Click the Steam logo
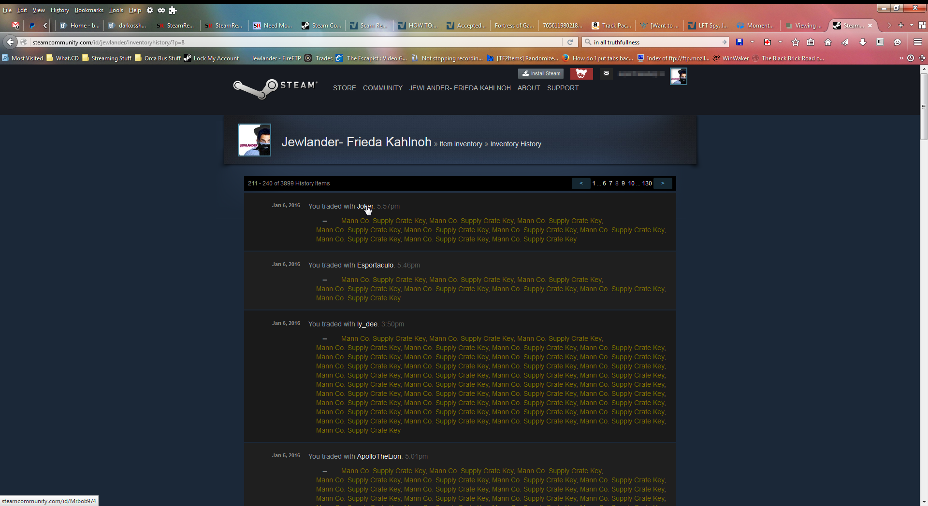 (275, 88)
